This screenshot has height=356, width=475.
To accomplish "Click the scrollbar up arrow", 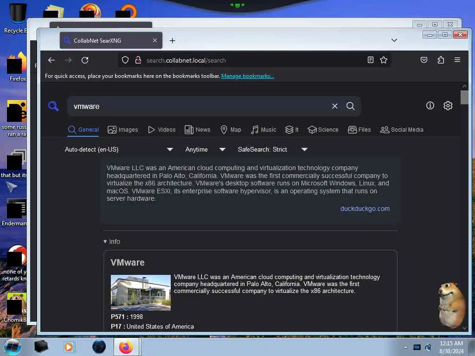I will click(464, 86).
